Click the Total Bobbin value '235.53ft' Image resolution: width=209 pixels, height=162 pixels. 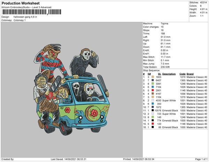(x=165, y=67)
